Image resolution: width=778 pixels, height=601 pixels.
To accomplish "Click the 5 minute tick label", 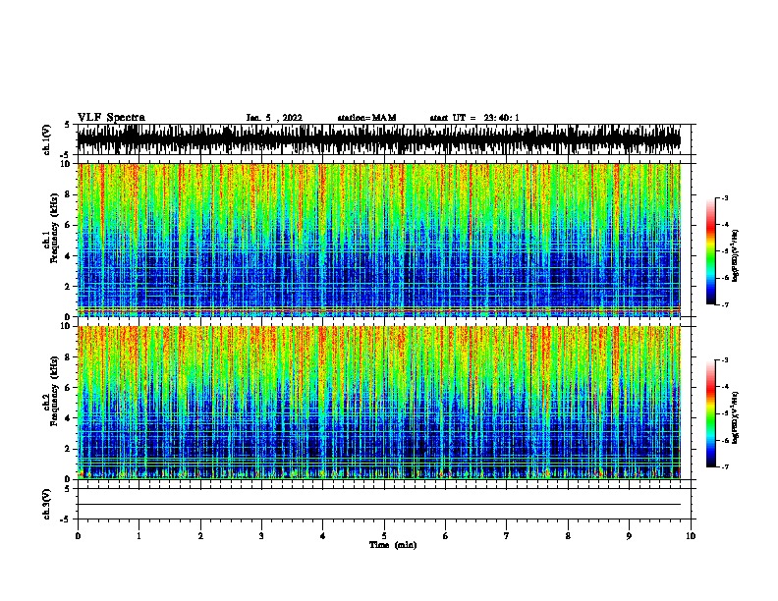I will [384, 536].
